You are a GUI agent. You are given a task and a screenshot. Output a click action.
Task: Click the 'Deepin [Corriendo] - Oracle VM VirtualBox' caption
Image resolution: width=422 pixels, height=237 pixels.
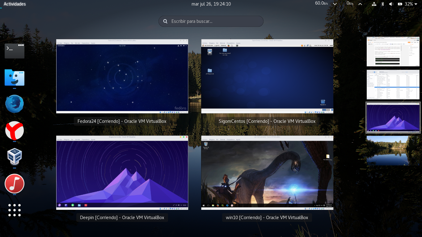tap(122, 218)
